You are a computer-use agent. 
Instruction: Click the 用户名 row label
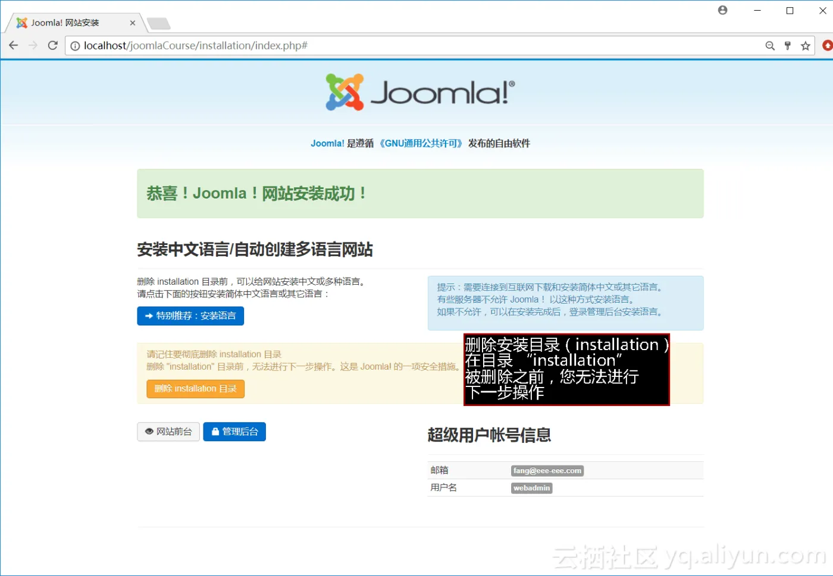444,487
